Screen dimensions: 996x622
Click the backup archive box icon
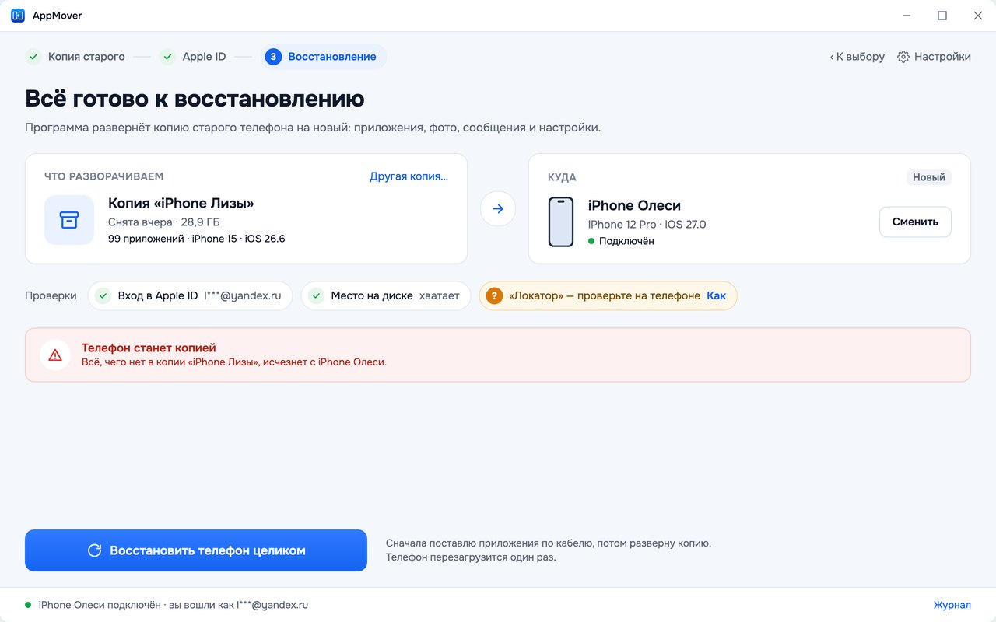coord(69,220)
